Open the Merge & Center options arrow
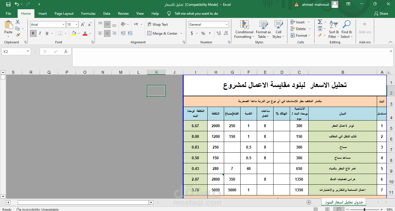This screenshot has width=395, height=211. 181,34
